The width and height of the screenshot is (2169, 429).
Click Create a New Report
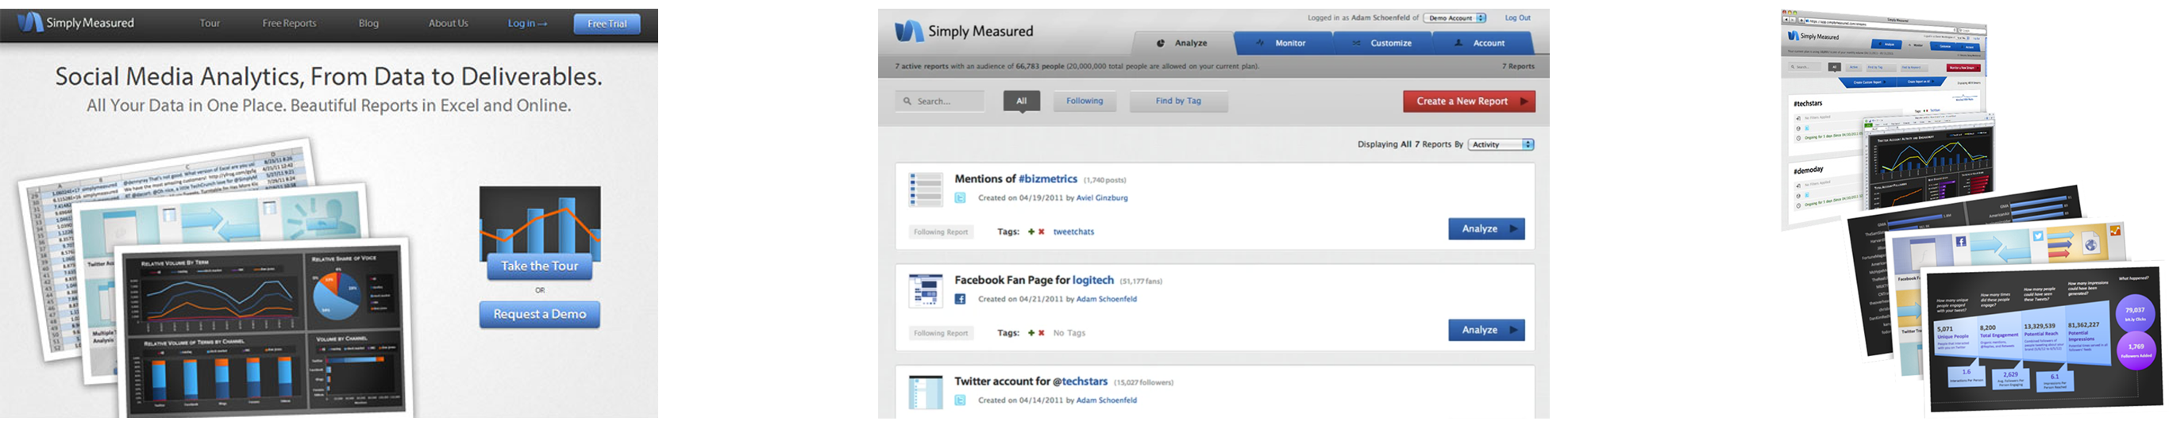point(1470,101)
